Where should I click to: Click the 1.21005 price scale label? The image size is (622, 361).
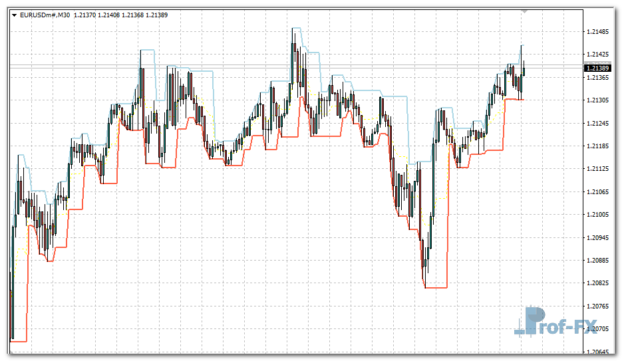(598, 215)
